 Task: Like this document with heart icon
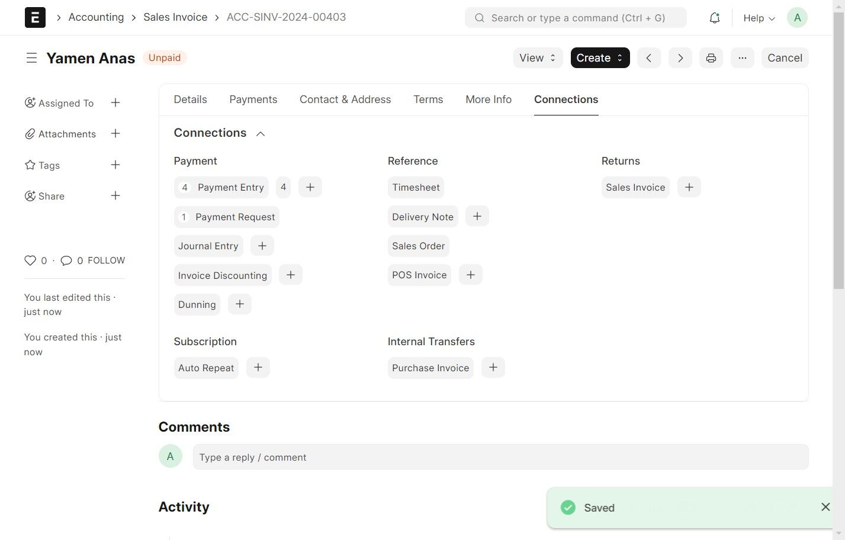[30, 261]
